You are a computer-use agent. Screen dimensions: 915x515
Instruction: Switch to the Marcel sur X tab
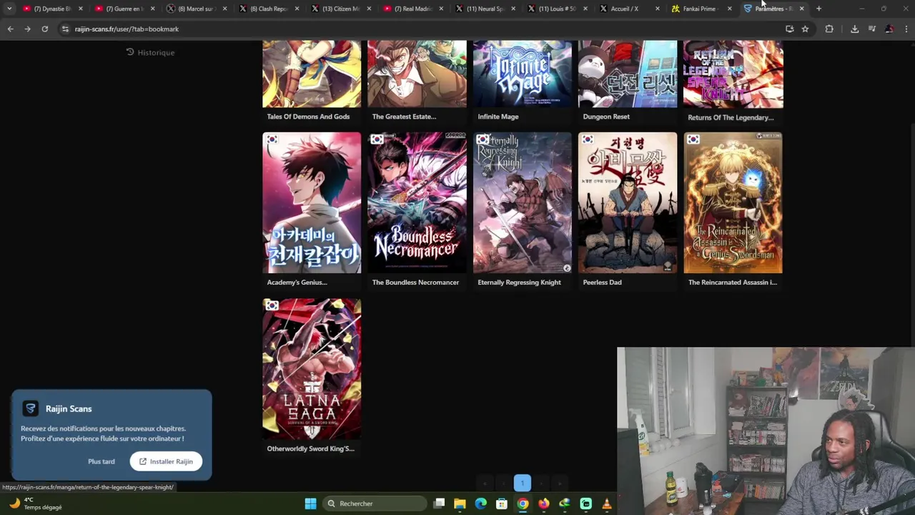(196, 9)
